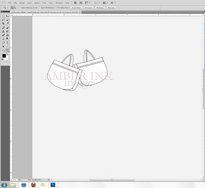Open the zoom level dropdown in application bar
Viewport: 205px width, 188px height.
click(x=97, y=3)
